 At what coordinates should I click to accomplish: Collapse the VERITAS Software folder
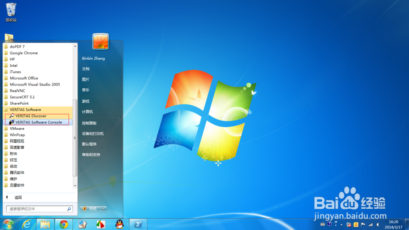(x=38, y=110)
